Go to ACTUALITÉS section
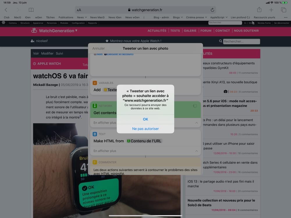The image size is (291, 218). click(x=157, y=31)
